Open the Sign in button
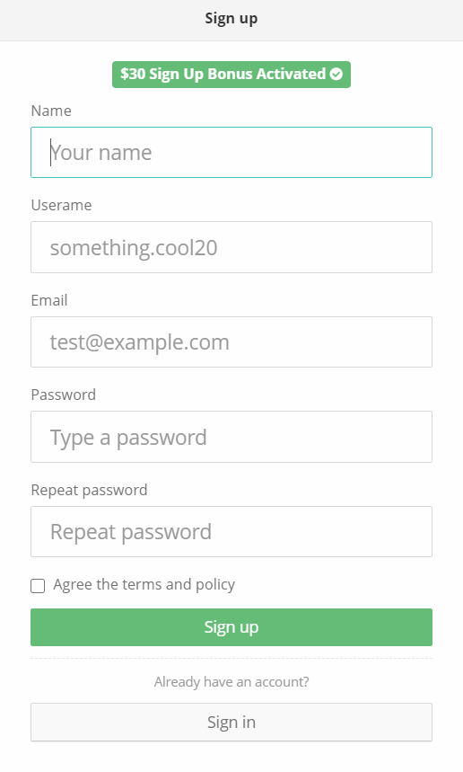The width and height of the screenshot is (463, 772). pos(231,722)
